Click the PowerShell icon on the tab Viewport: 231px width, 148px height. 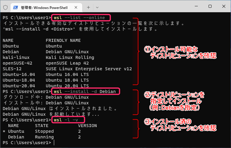click(x=16, y=7)
